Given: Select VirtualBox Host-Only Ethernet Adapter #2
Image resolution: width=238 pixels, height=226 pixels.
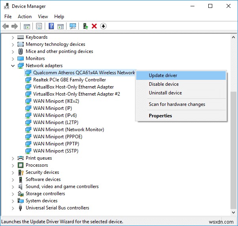Looking at the screenshot, I should click(77, 94).
